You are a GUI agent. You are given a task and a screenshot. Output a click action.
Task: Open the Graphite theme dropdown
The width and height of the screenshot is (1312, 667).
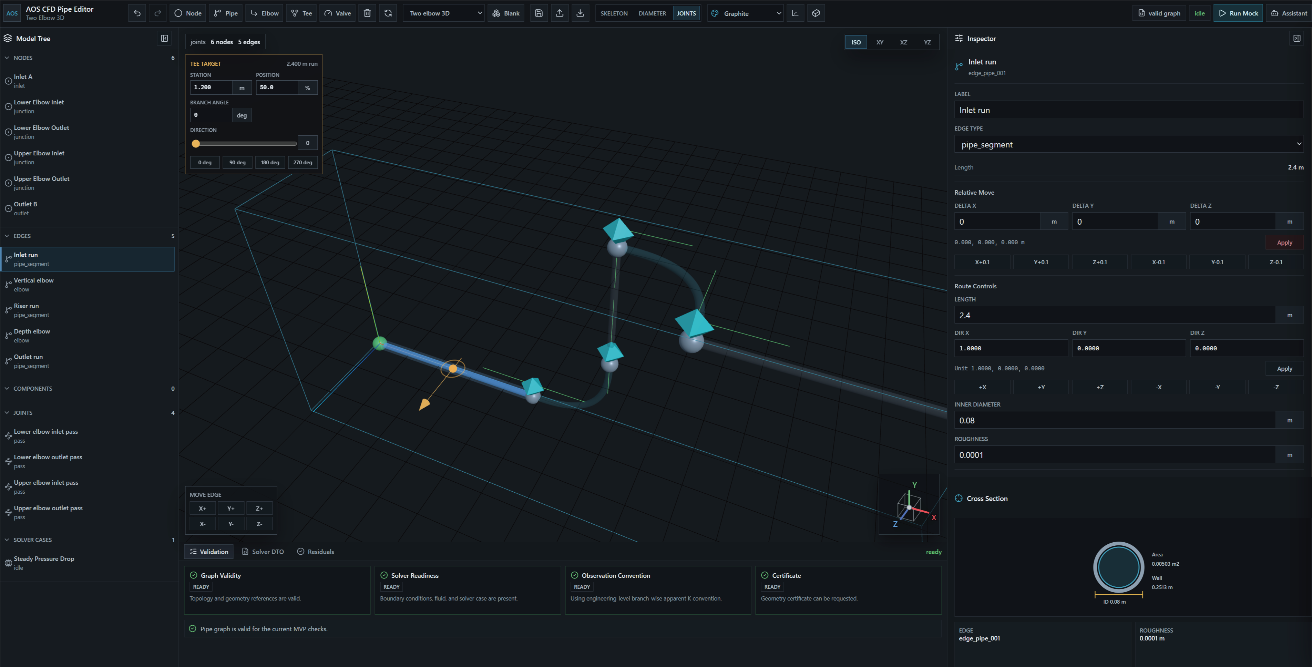click(746, 13)
